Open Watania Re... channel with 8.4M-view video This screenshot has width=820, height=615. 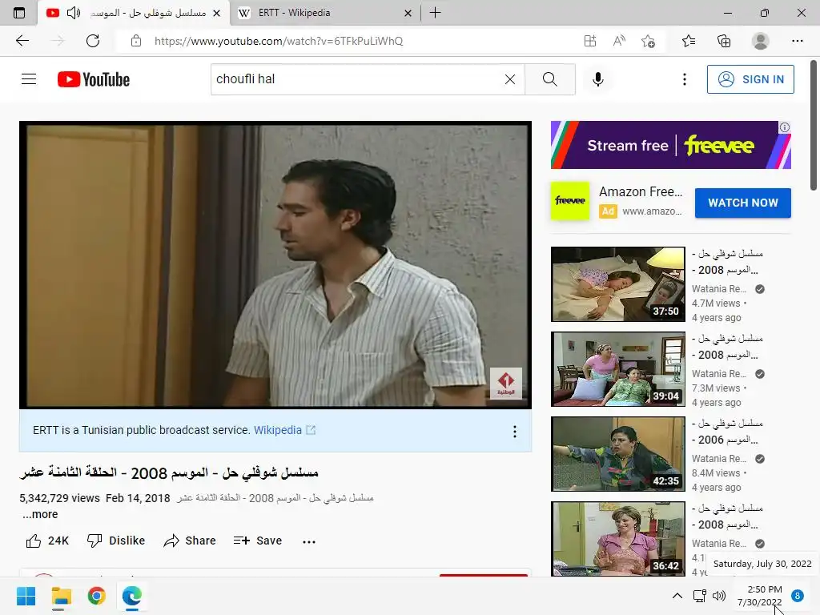(x=719, y=459)
